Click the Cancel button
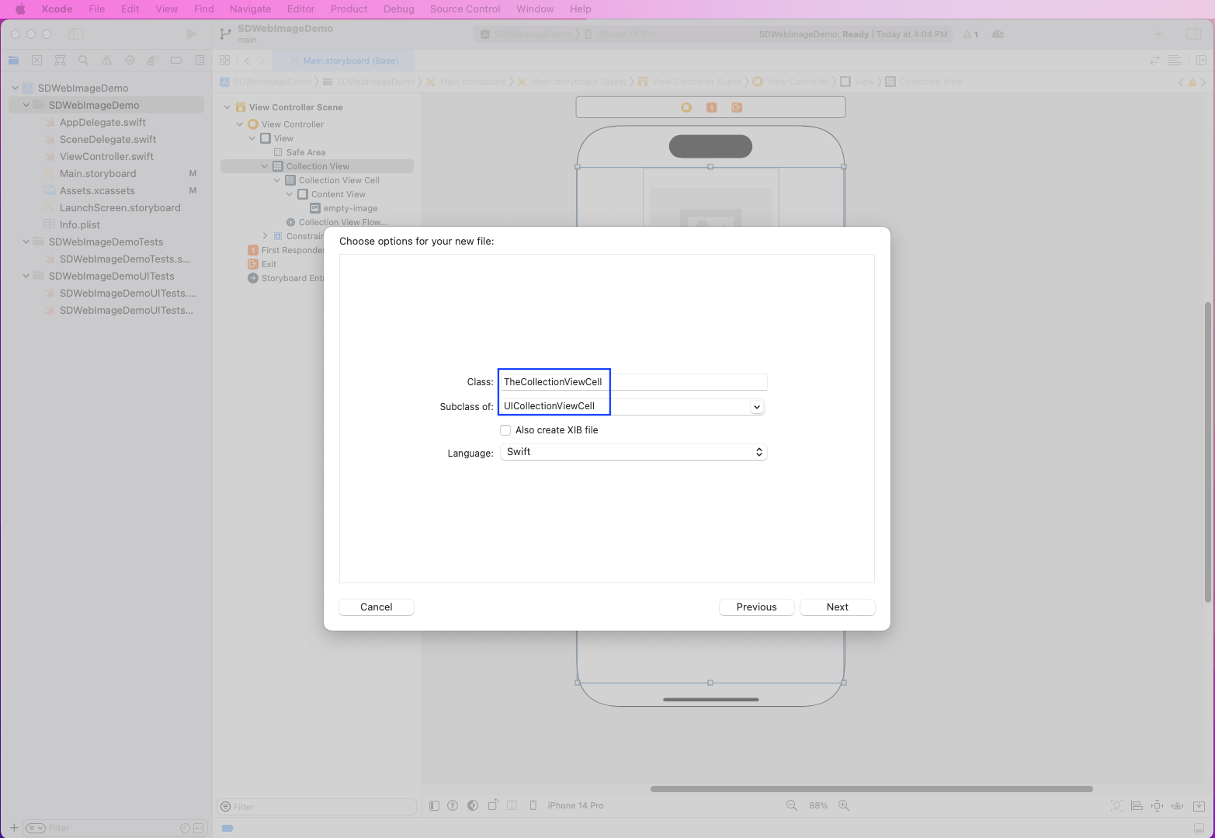The height and width of the screenshot is (838, 1215). coord(377,607)
